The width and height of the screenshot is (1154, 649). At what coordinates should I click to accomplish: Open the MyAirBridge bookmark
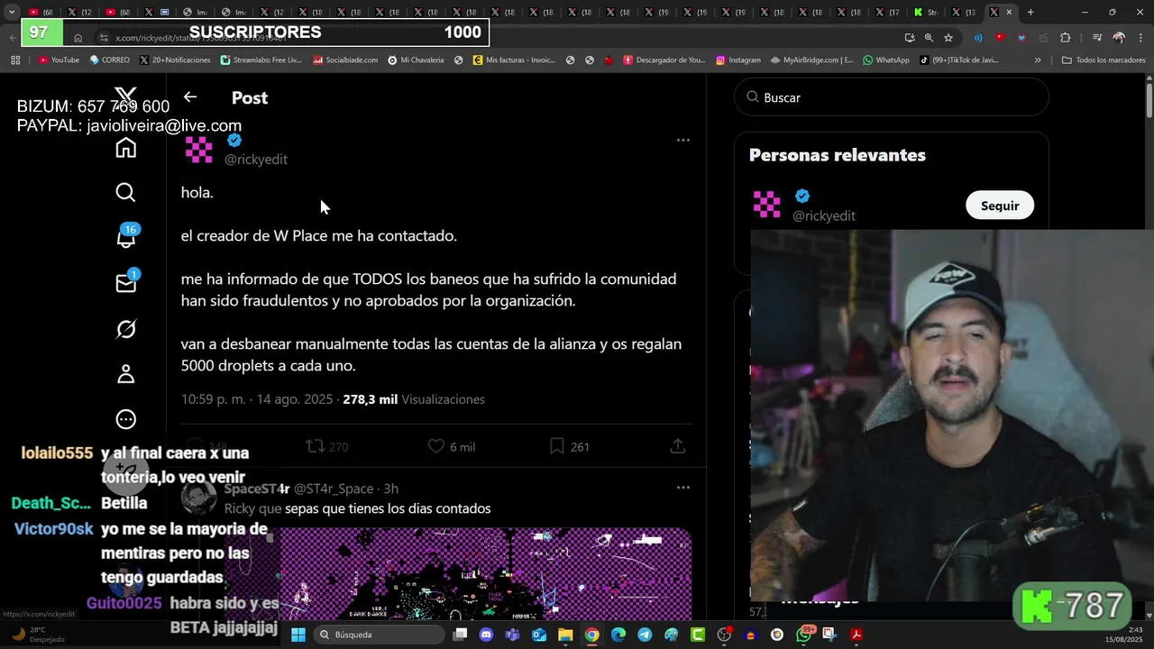(x=811, y=60)
